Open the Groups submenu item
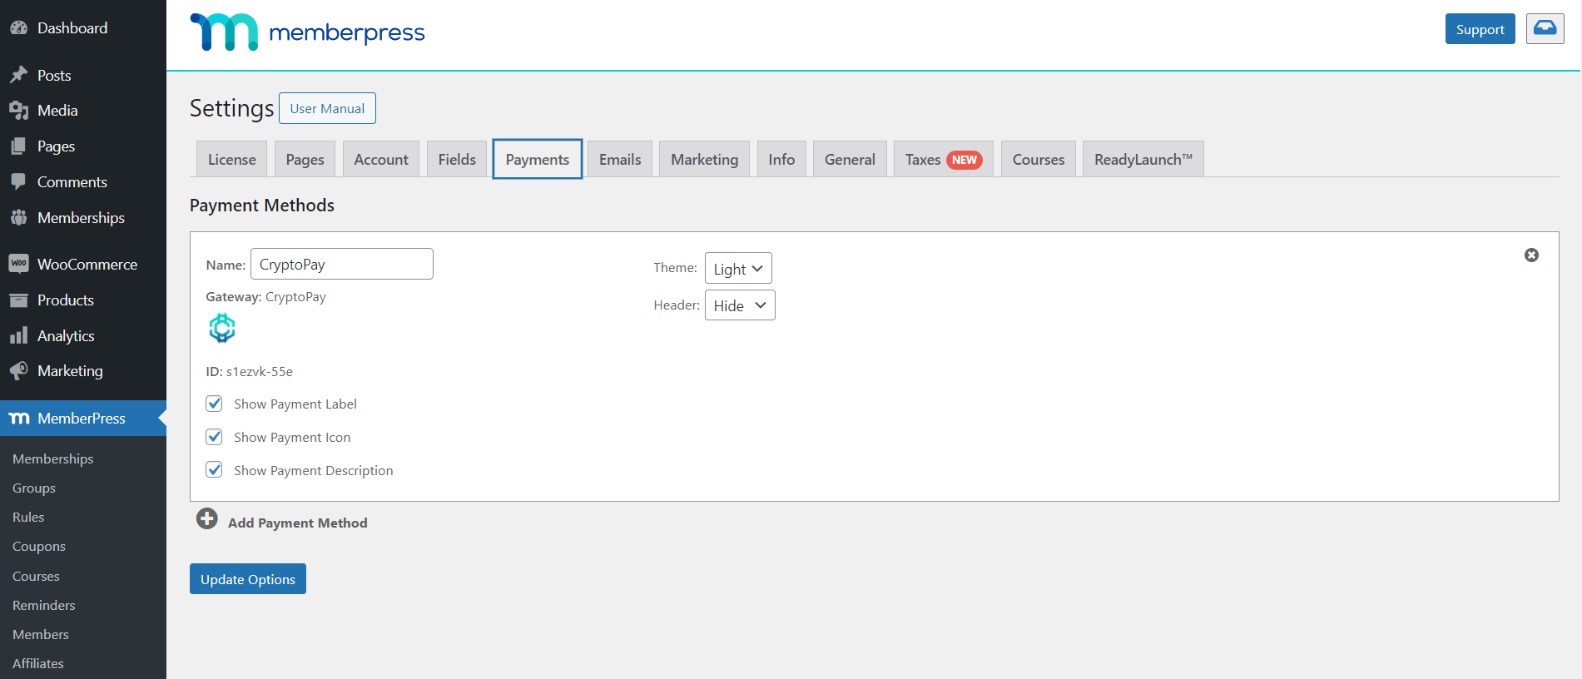 34,488
